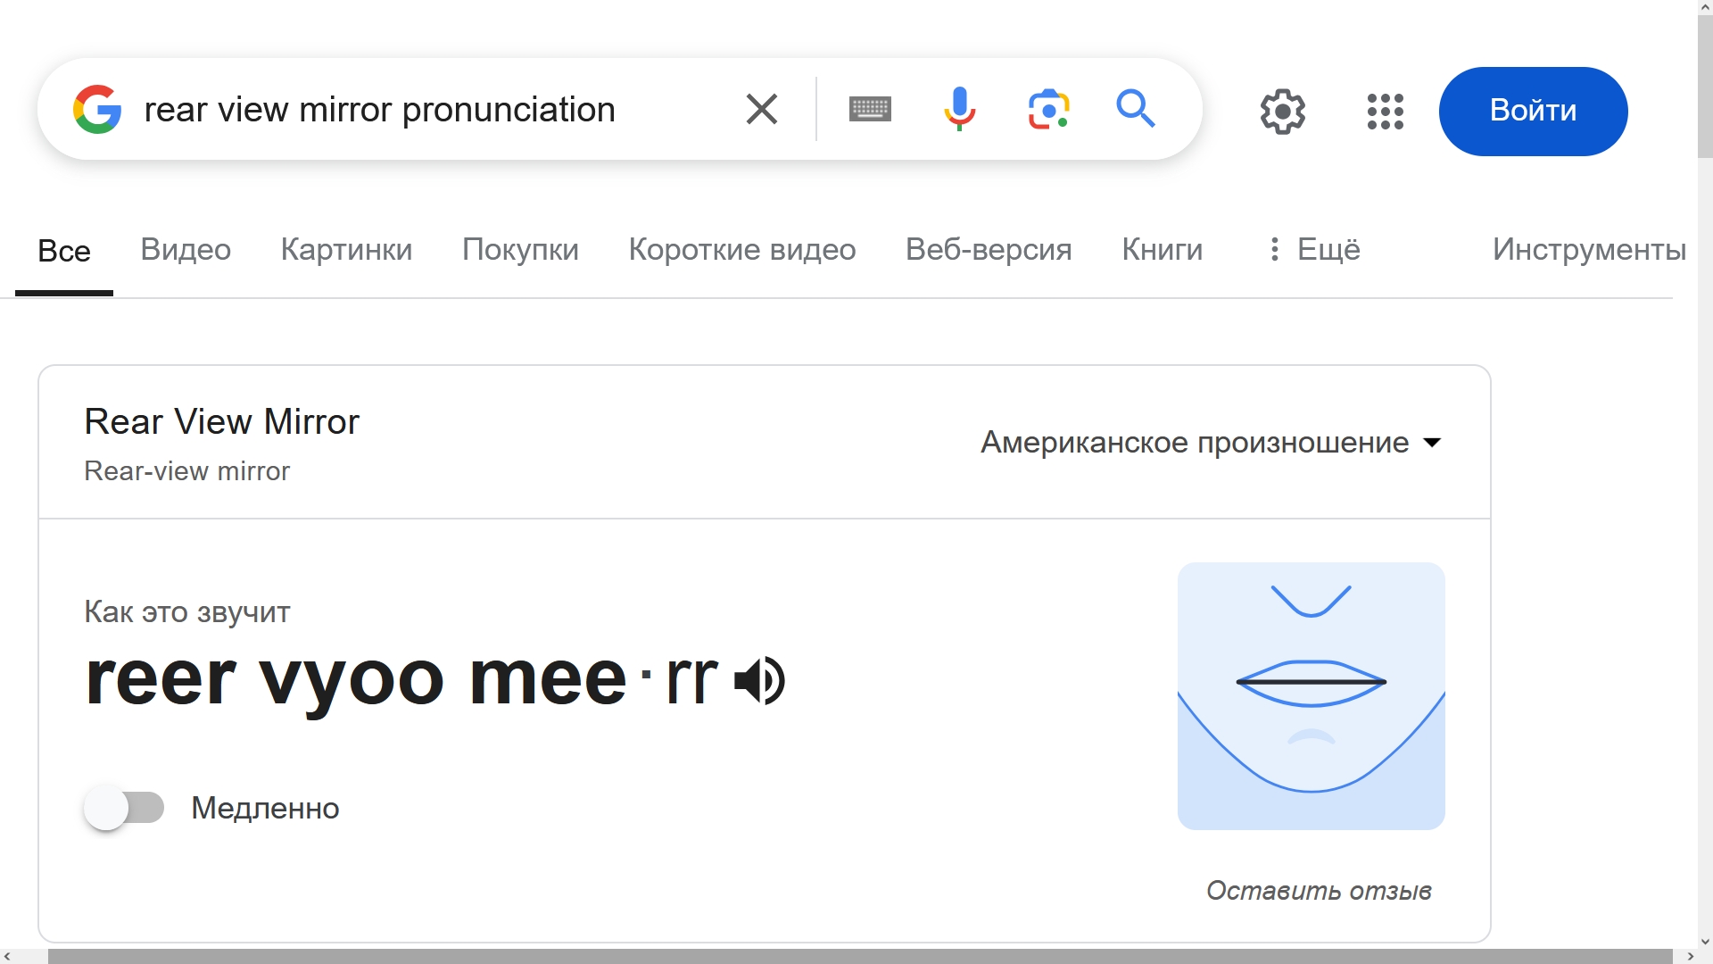The height and width of the screenshot is (964, 1713).
Task: Click the Войти sign-in button
Action: pos(1533,112)
